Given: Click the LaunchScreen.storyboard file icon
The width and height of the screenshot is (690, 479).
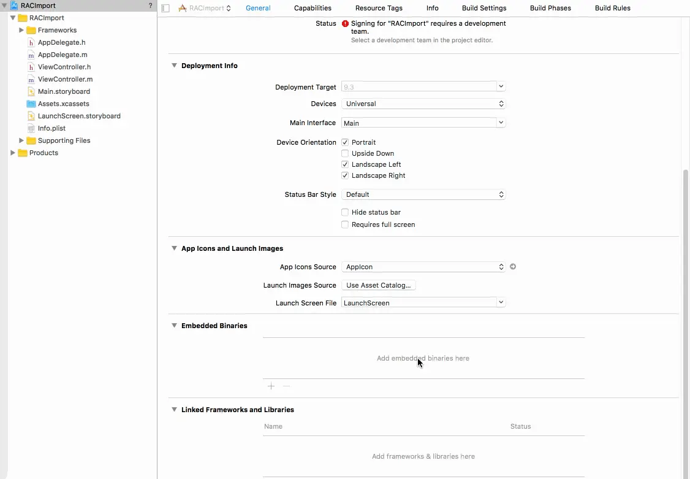Looking at the screenshot, I should click(31, 117).
